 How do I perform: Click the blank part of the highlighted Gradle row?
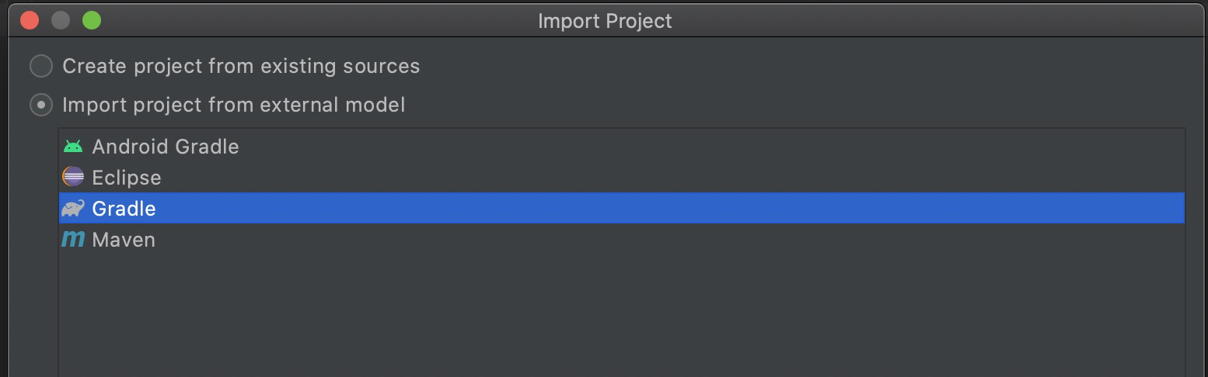click(x=661, y=209)
